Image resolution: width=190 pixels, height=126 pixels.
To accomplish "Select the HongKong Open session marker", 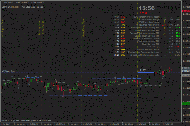I will pos(83,27).
